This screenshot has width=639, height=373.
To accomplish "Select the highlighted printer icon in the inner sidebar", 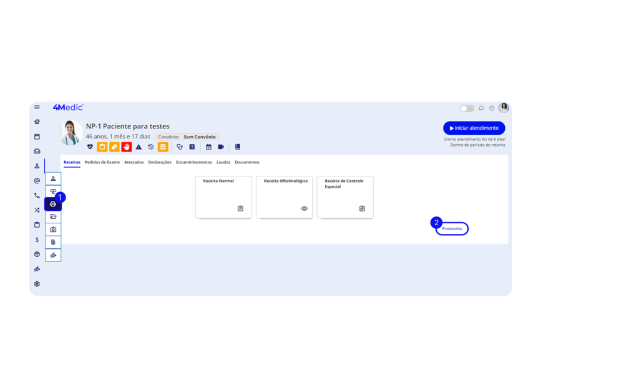I will (53, 204).
